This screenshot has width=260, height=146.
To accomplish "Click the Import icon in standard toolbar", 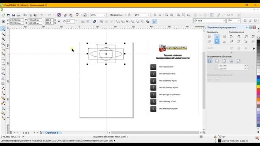I will [x=65, y=15].
